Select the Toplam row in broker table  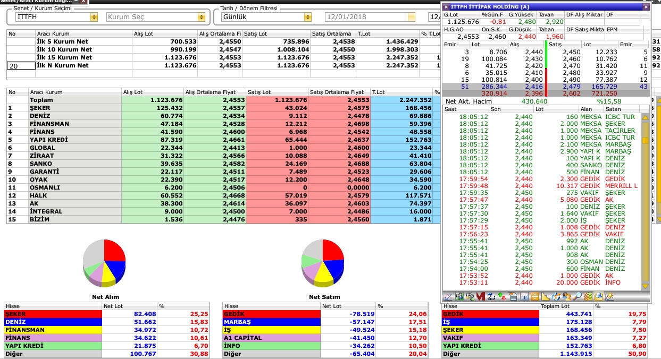click(223, 100)
